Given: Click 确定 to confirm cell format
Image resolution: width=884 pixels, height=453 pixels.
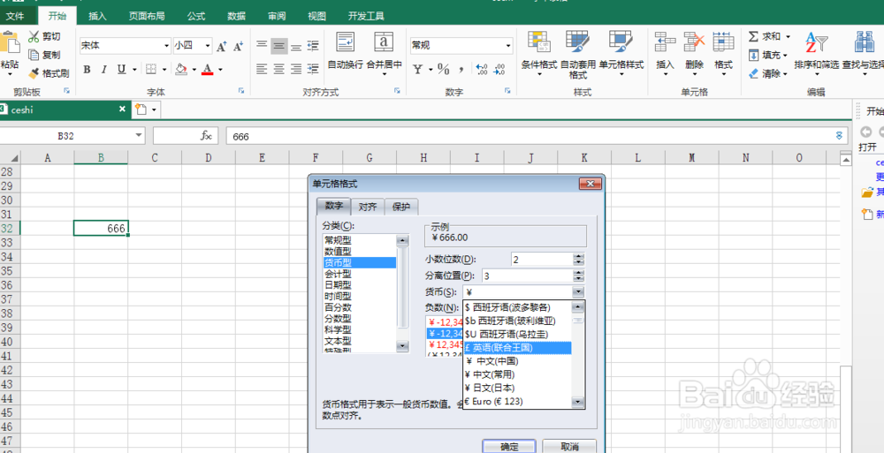Looking at the screenshot, I should 509,446.
